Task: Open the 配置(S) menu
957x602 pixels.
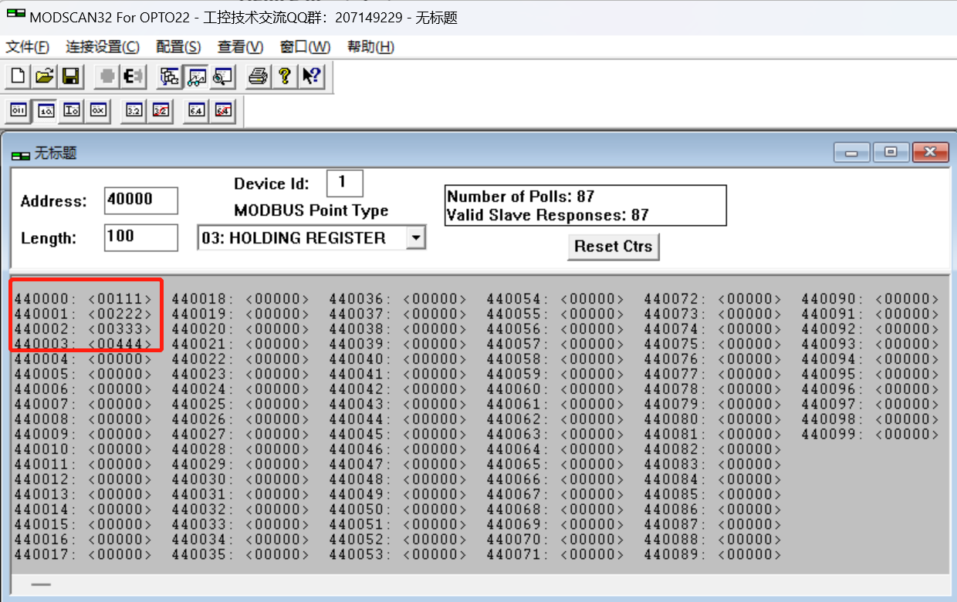Action: coord(178,47)
